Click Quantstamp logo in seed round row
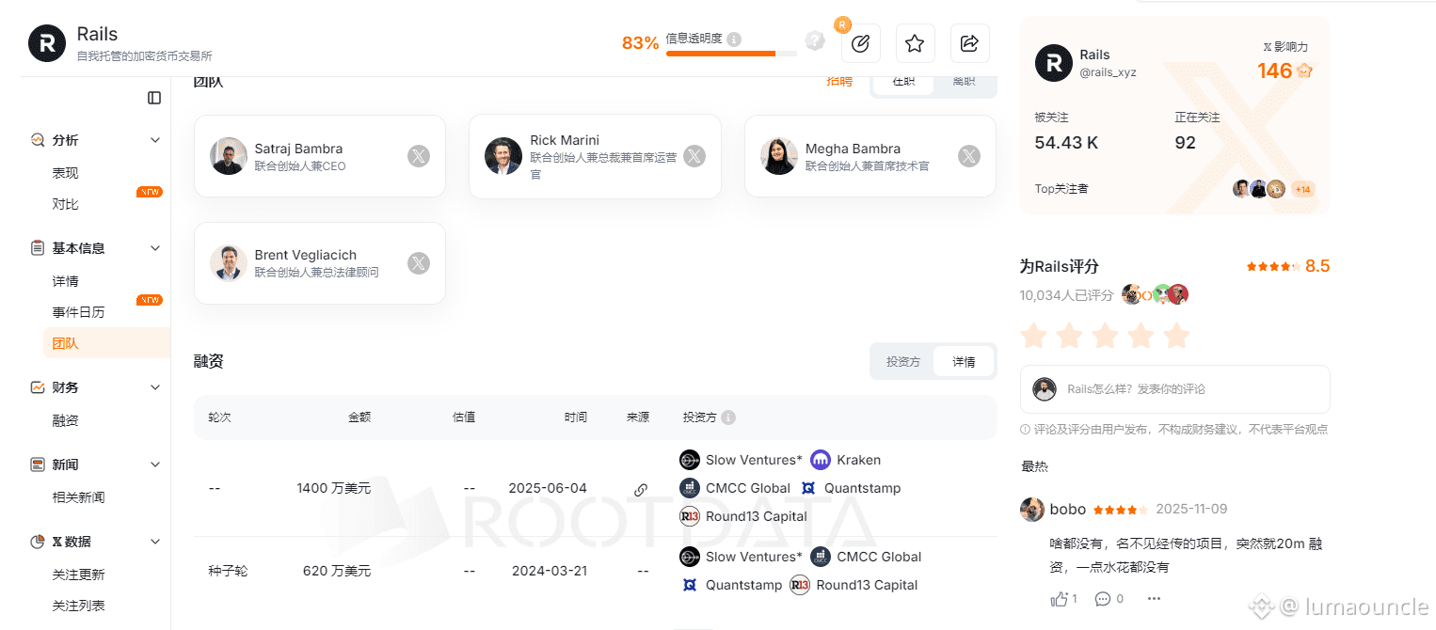1436x630 pixels. [690, 585]
